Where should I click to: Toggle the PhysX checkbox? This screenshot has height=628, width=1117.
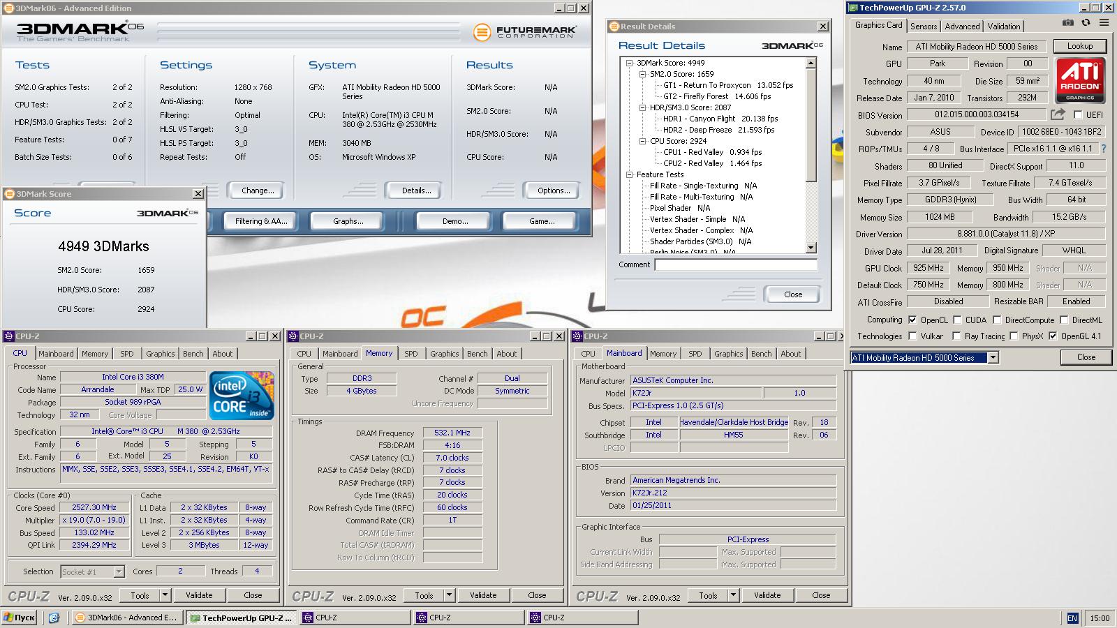1013,336
